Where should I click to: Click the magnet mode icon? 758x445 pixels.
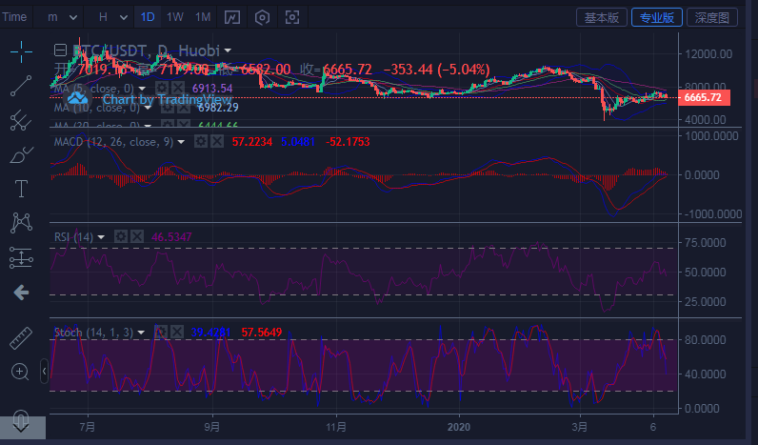click(21, 421)
